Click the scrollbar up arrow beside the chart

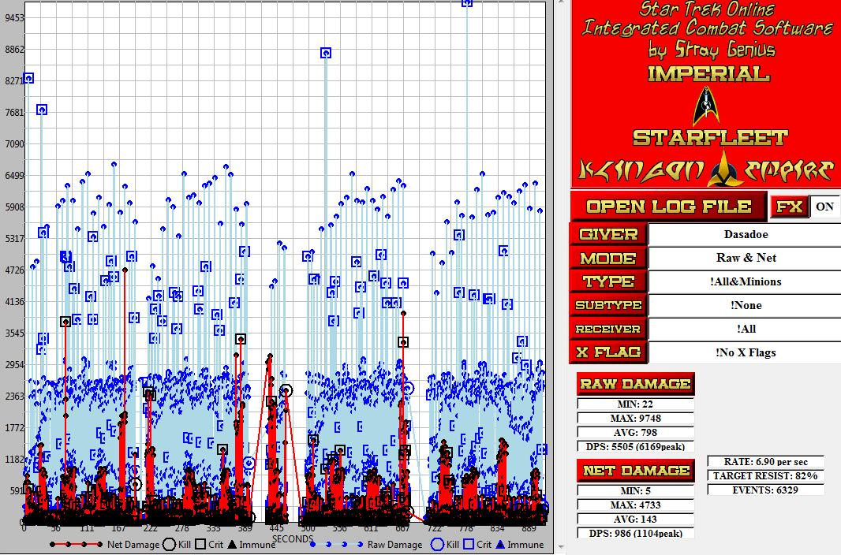tap(562, 3)
